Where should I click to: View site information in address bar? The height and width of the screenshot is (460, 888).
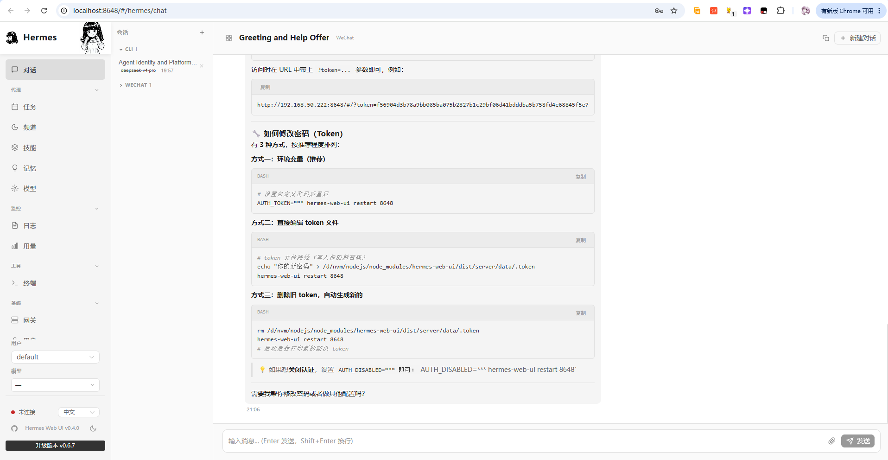[x=64, y=11]
